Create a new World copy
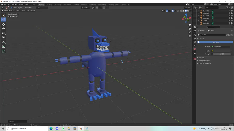Viewport: 234px width, 131px height. (229, 35)
